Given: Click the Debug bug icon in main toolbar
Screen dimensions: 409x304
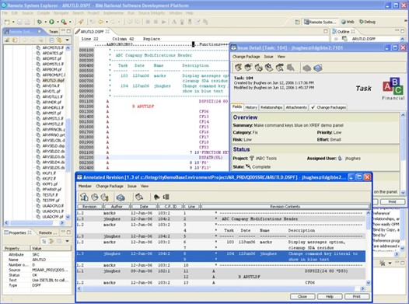Looking at the screenshot, I should (40, 22).
